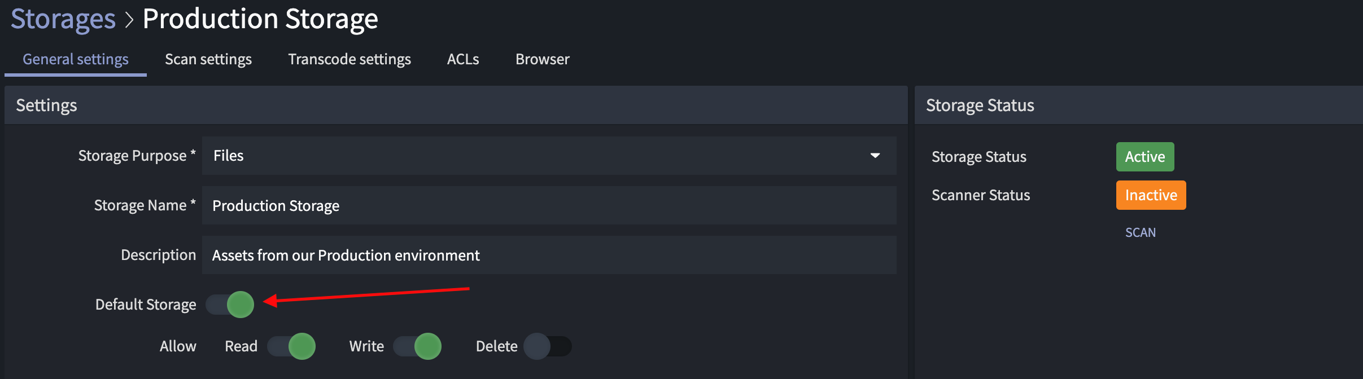The image size is (1363, 379).
Task: Click the orange Inactive scanner badge
Action: 1151,195
